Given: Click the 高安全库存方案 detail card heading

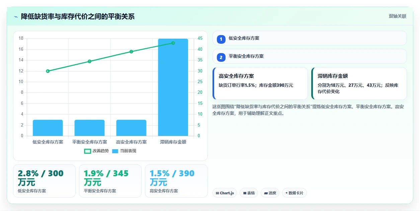Looking at the screenshot, I should pyautogui.click(x=236, y=76).
